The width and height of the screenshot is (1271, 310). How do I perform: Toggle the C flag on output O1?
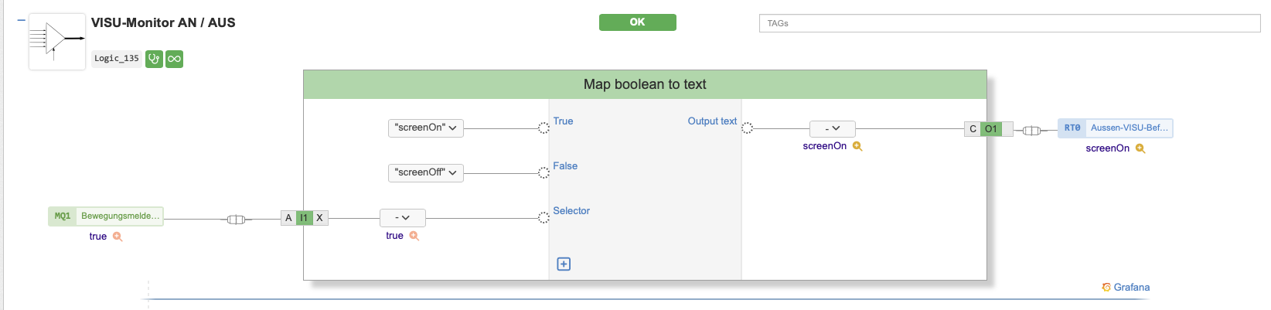point(973,129)
